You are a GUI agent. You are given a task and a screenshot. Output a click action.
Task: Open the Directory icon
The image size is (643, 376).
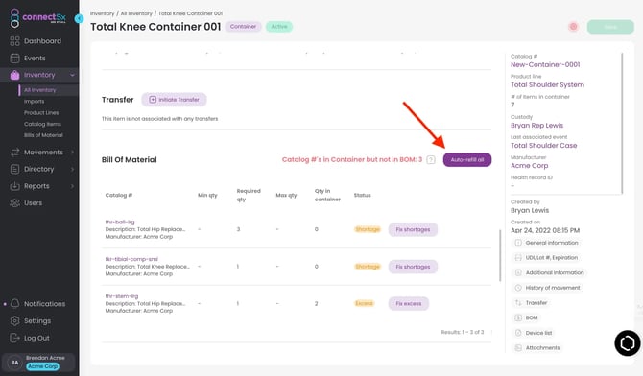tap(14, 169)
